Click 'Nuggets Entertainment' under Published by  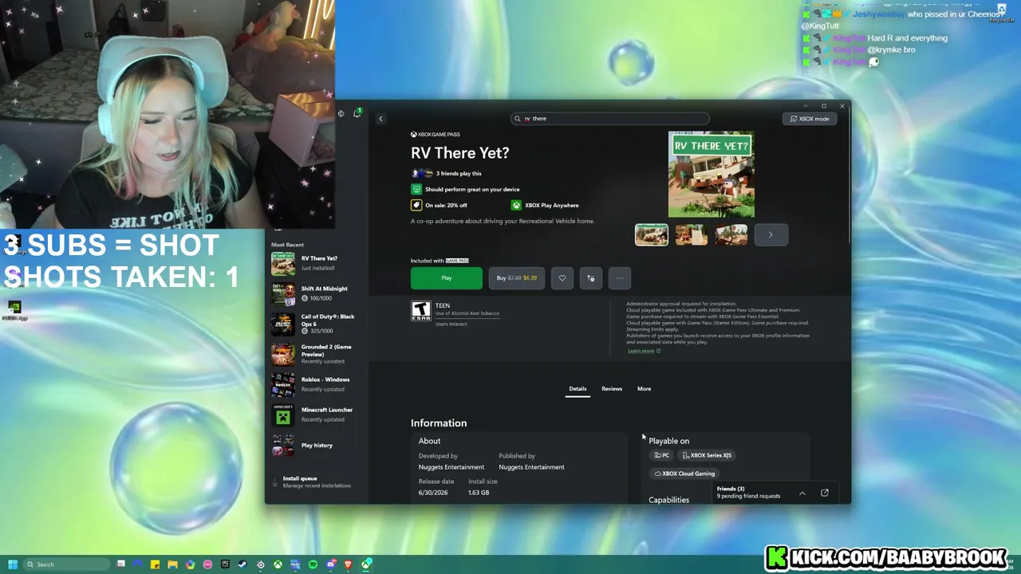tap(531, 467)
